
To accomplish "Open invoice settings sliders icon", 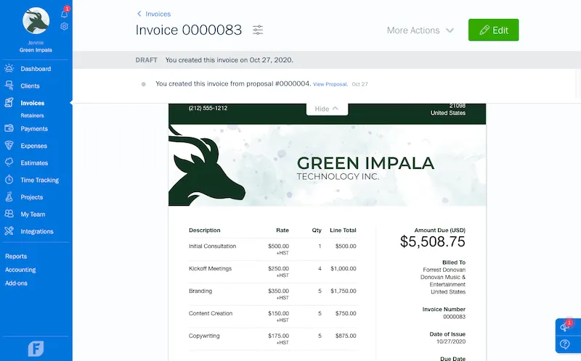I will [258, 30].
